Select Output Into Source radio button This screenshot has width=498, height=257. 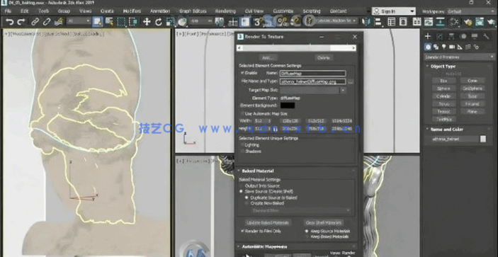click(241, 186)
